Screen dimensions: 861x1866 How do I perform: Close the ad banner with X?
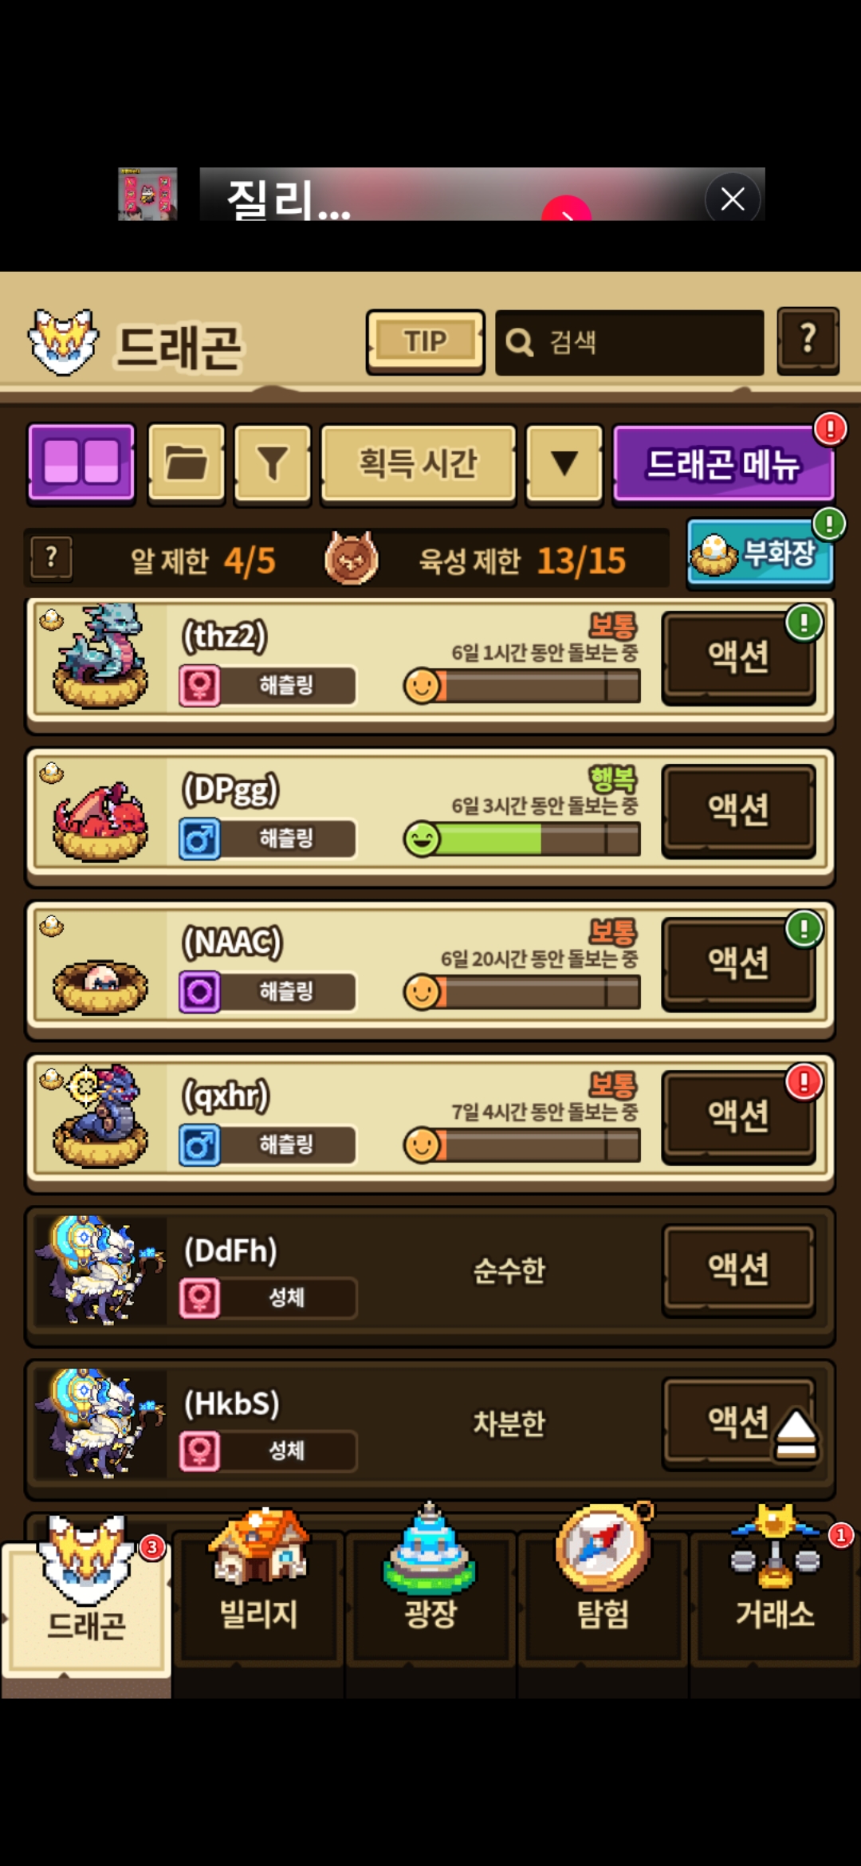[733, 199]
